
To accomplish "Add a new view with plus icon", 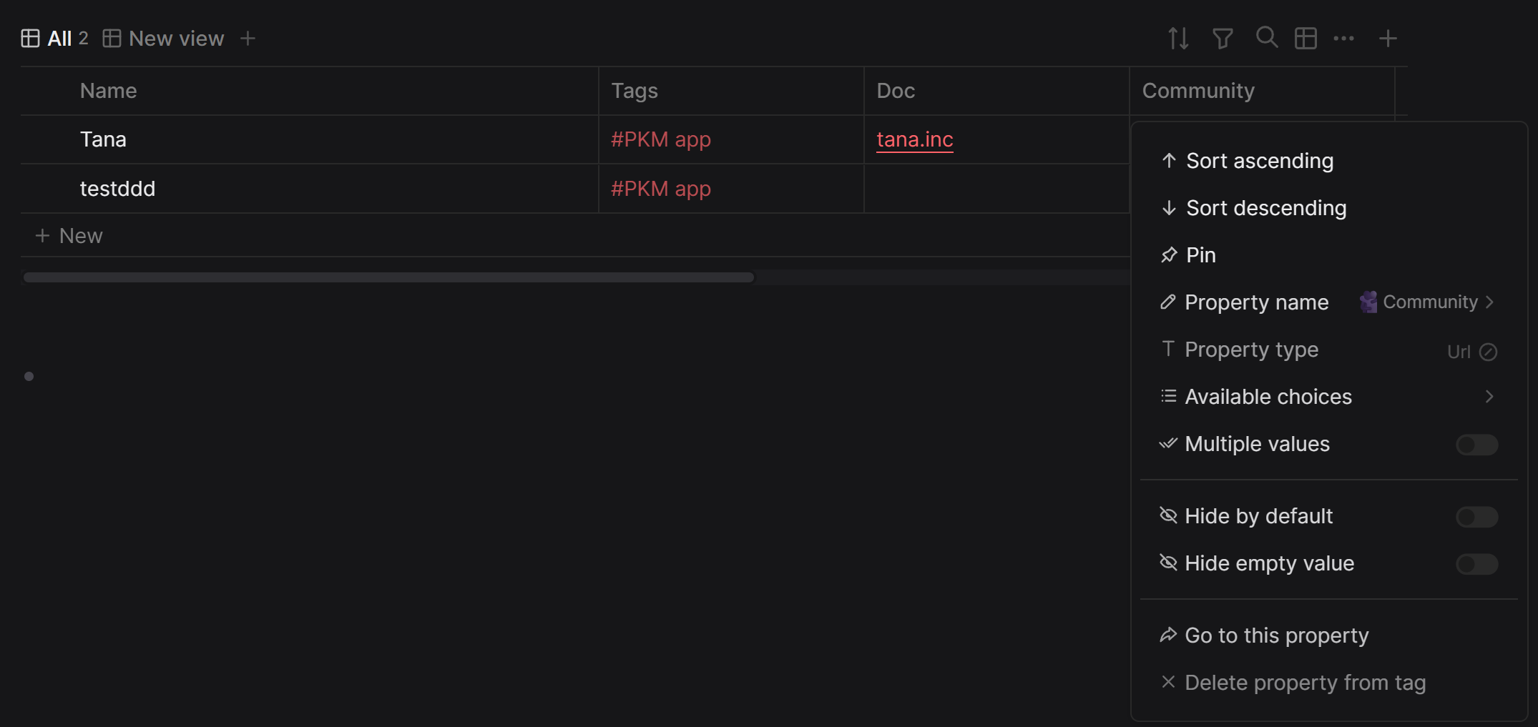I will tap(248, 38).
